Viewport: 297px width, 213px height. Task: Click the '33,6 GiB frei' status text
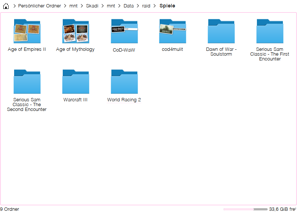pos(283,209)
